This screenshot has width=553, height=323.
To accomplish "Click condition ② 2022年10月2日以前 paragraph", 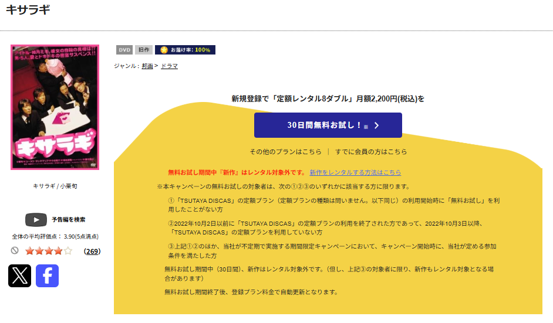I will (x=326, y=228).
